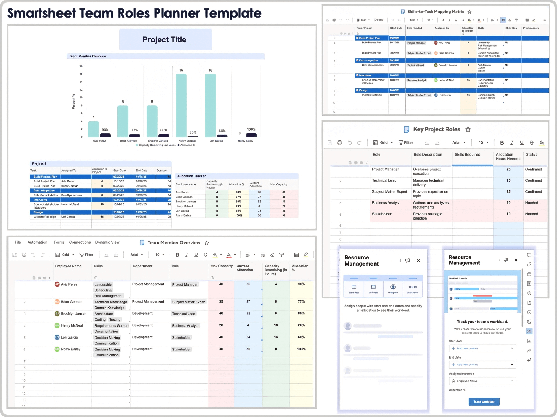The image size is (557, 417).
Task: Expand the Assigned resource Employee Name dropdown
Action: pos(482,381)
